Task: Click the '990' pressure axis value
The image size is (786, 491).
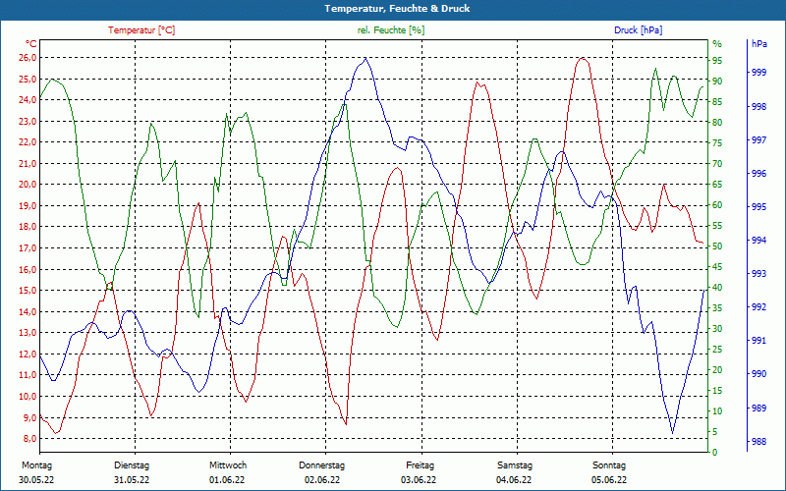Action: 758,374
